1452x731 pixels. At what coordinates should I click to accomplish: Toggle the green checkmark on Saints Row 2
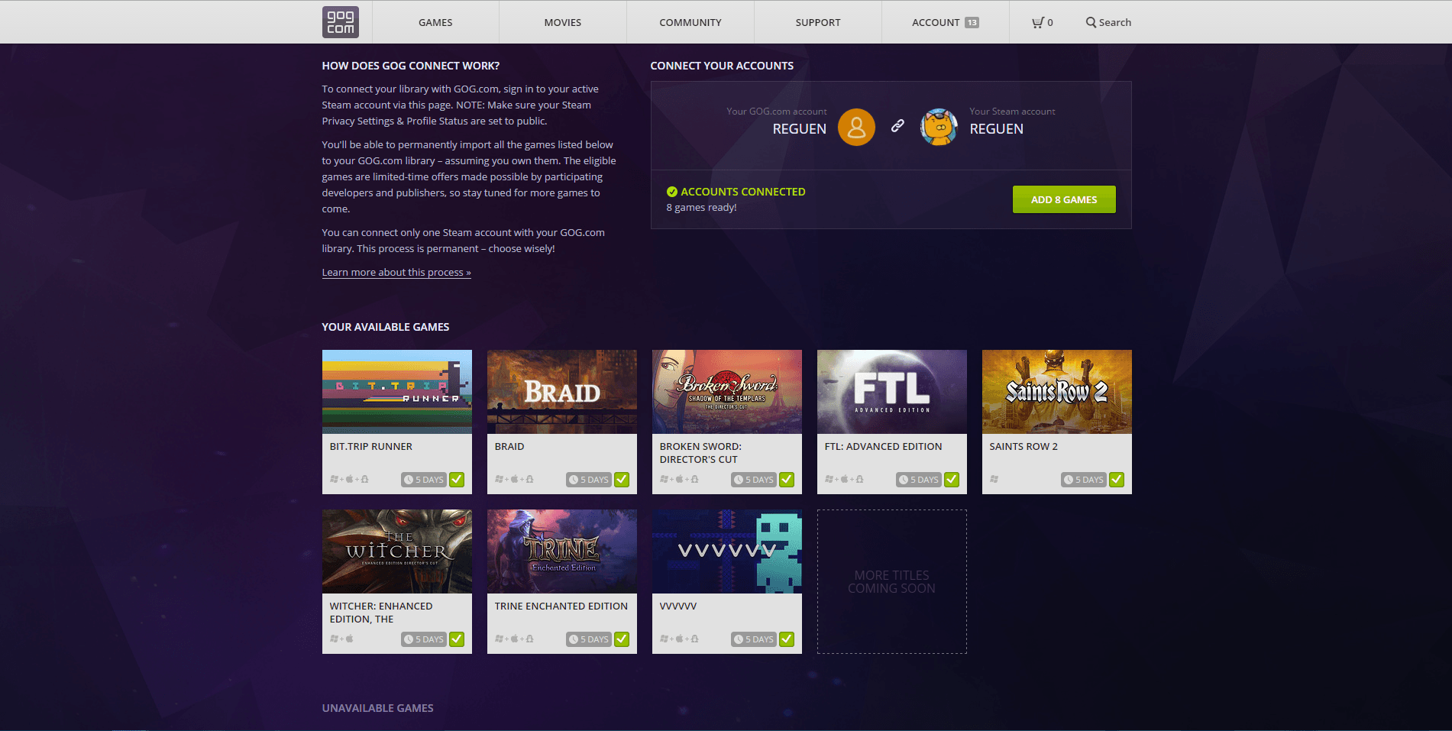pyautogui.click(x=1117, y=480)
